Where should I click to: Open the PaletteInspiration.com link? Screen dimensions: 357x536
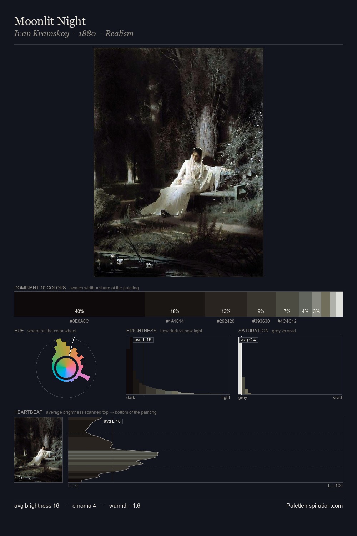315,506
